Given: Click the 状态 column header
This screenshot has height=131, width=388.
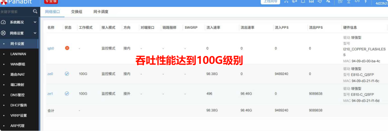Looking at the screenshot, I should point(68,28).
